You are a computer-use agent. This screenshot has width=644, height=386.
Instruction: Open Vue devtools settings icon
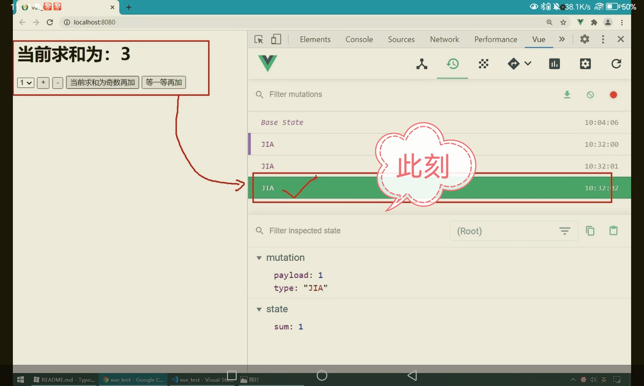585,64
